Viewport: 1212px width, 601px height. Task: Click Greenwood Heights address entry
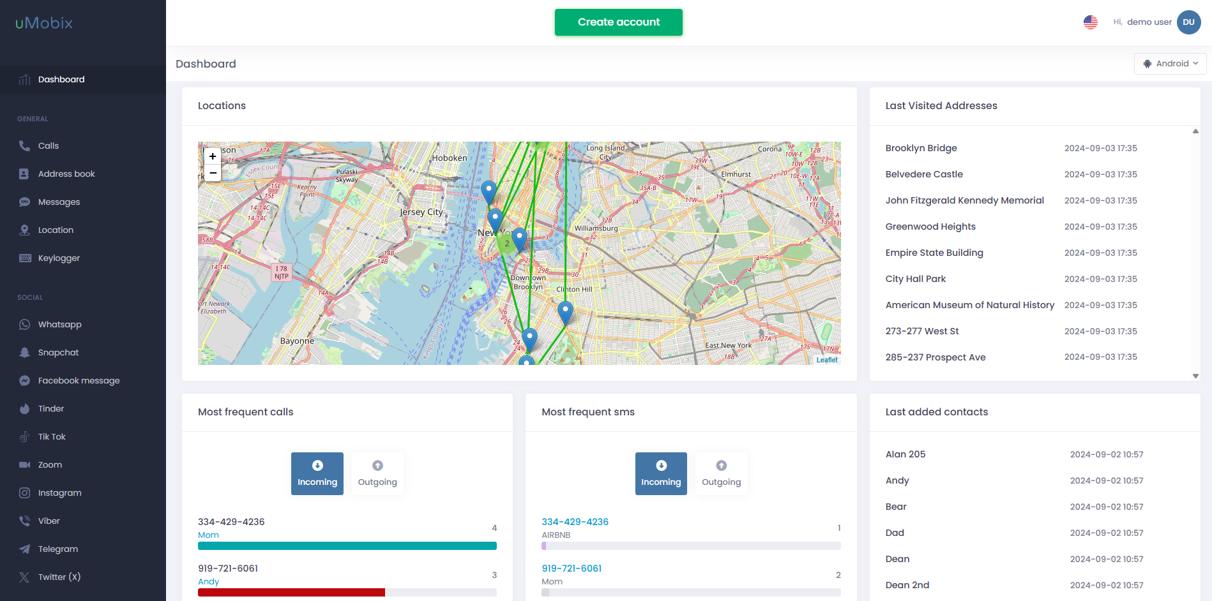point(930,226)
